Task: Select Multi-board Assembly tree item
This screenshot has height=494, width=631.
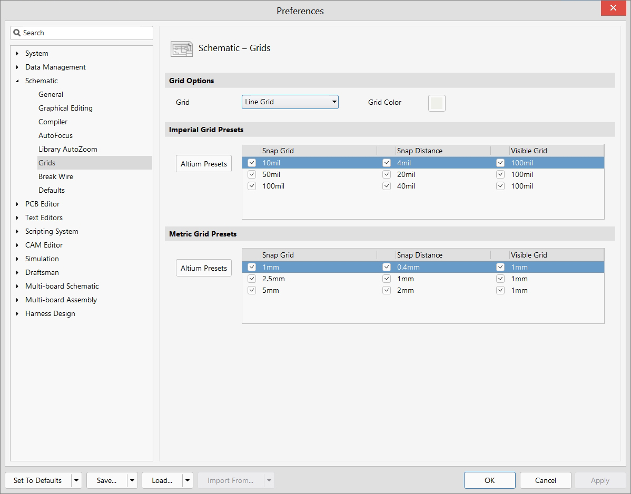Action: point(61,300)
